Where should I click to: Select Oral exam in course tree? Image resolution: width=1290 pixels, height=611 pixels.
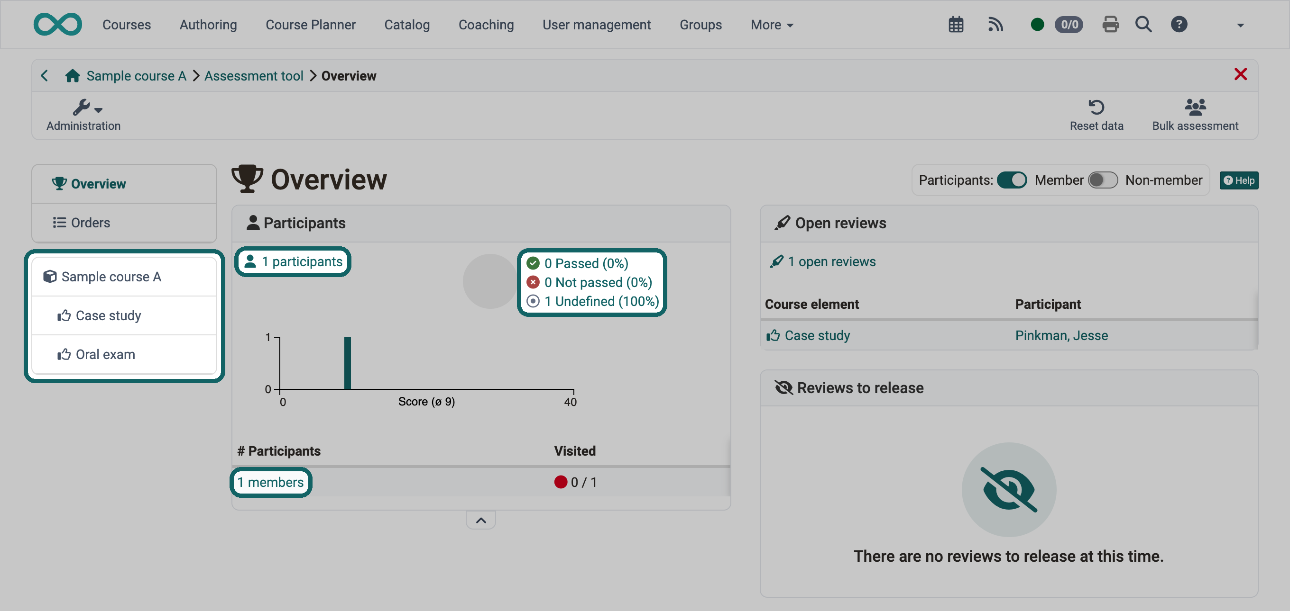(124, 354)
